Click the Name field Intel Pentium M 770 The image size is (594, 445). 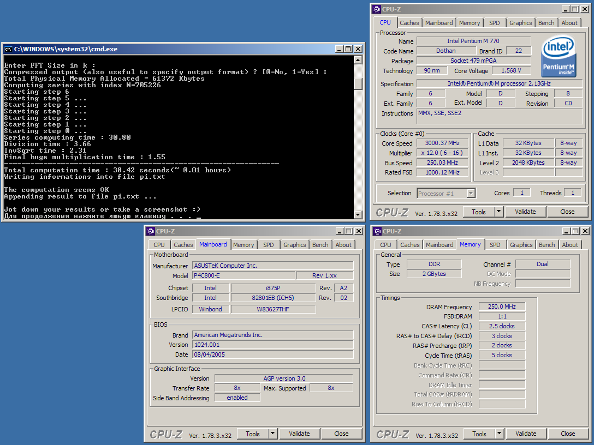pyautogui.click(x=473, y=41)
